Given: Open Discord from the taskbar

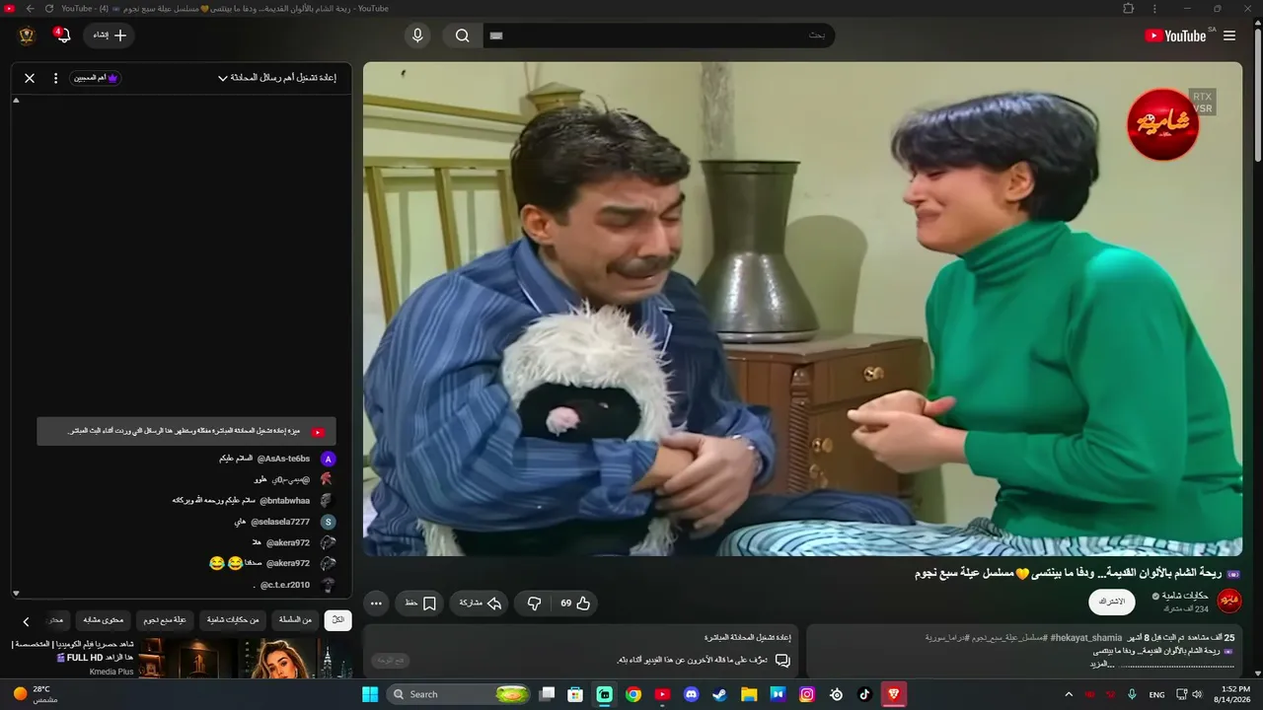Looking at the screenshot, I should (x=691, y=694).
